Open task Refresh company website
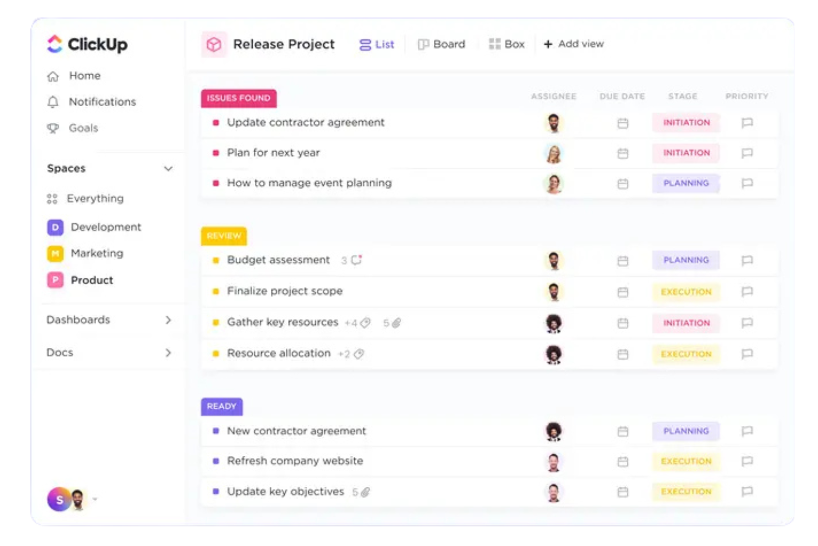 tap(295, 461)
